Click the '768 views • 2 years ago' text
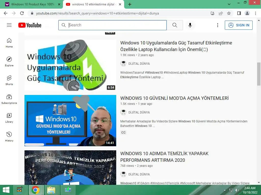Screen dimensions: 261x195 click(137, 166)
